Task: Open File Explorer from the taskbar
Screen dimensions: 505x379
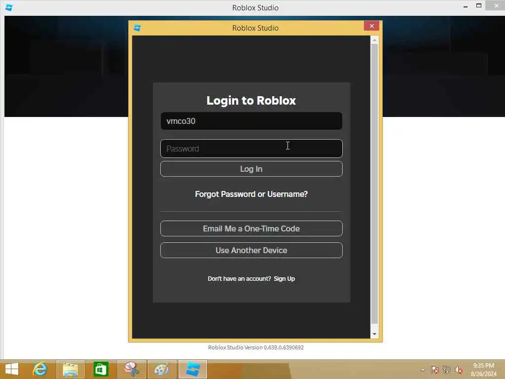Action: point(71,369)
